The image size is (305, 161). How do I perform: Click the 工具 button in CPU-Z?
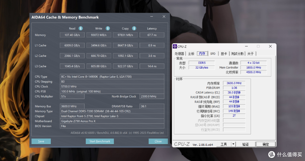224,144
